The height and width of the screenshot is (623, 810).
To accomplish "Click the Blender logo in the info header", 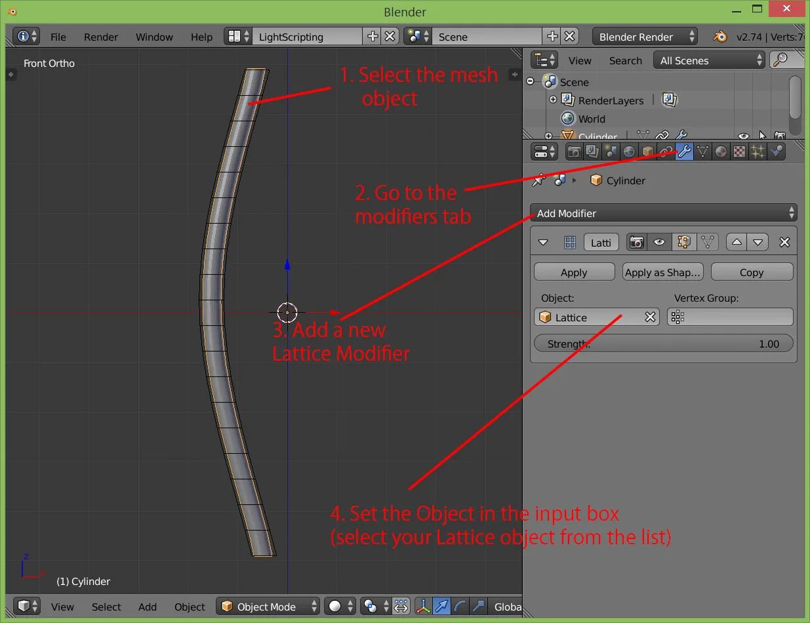I will [720, 37].
